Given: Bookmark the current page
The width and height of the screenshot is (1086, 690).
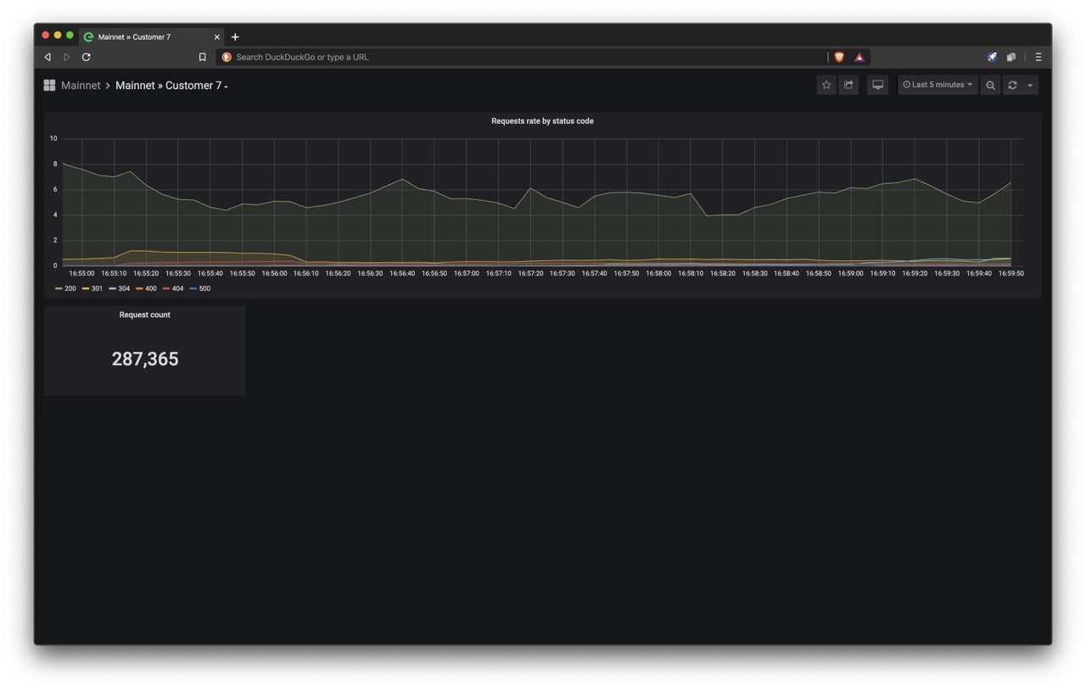Looking at the screenshot, I should pyautogui.click(x=202, y=57).
